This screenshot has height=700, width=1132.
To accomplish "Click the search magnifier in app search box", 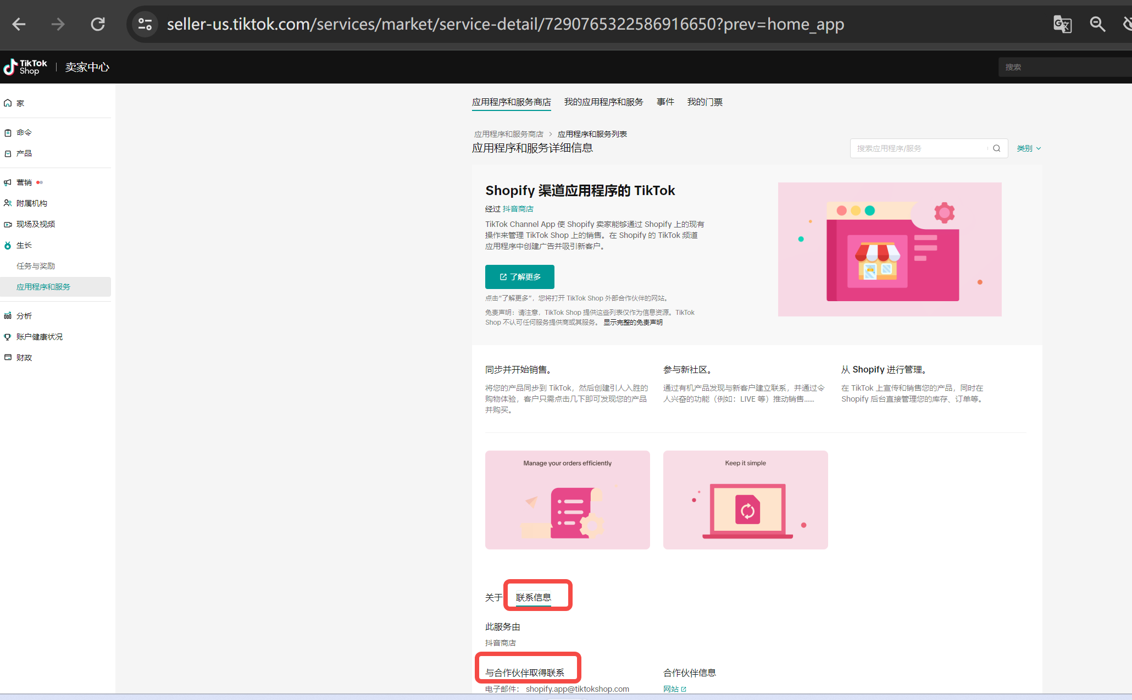I will pos(996,148).
